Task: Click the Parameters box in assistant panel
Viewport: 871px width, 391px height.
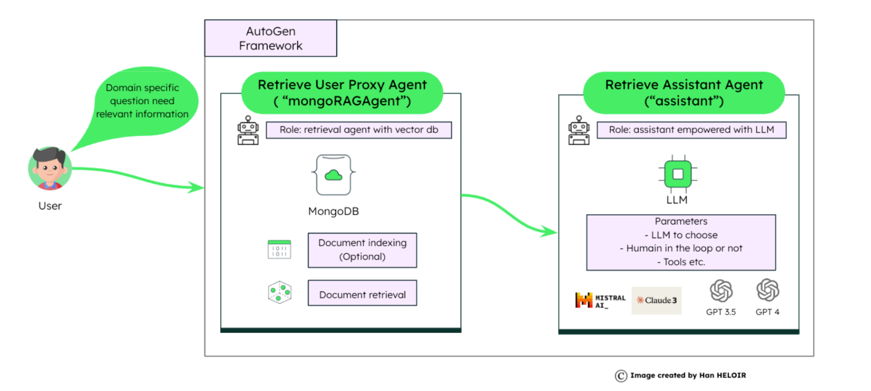Action: [x=681, y=242]
